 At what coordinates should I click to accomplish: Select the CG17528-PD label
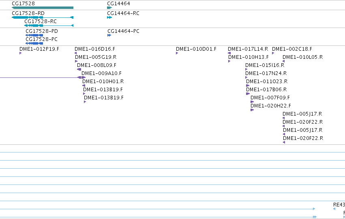tap(42, 31)
